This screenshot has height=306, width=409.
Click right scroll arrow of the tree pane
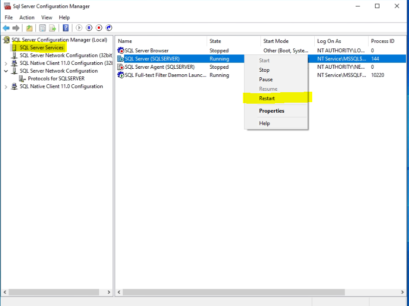(109, 292)
